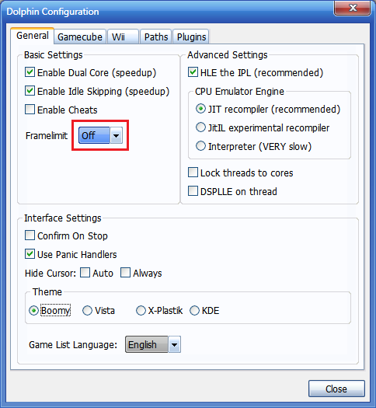This screenshot has height=408, width=376.
Task: Toggle Enable Dual Core checkbox
Action: click(30, 72)
